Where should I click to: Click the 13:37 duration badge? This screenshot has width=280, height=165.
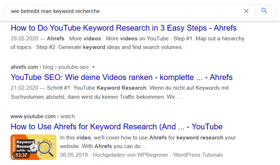click(21, 155)
